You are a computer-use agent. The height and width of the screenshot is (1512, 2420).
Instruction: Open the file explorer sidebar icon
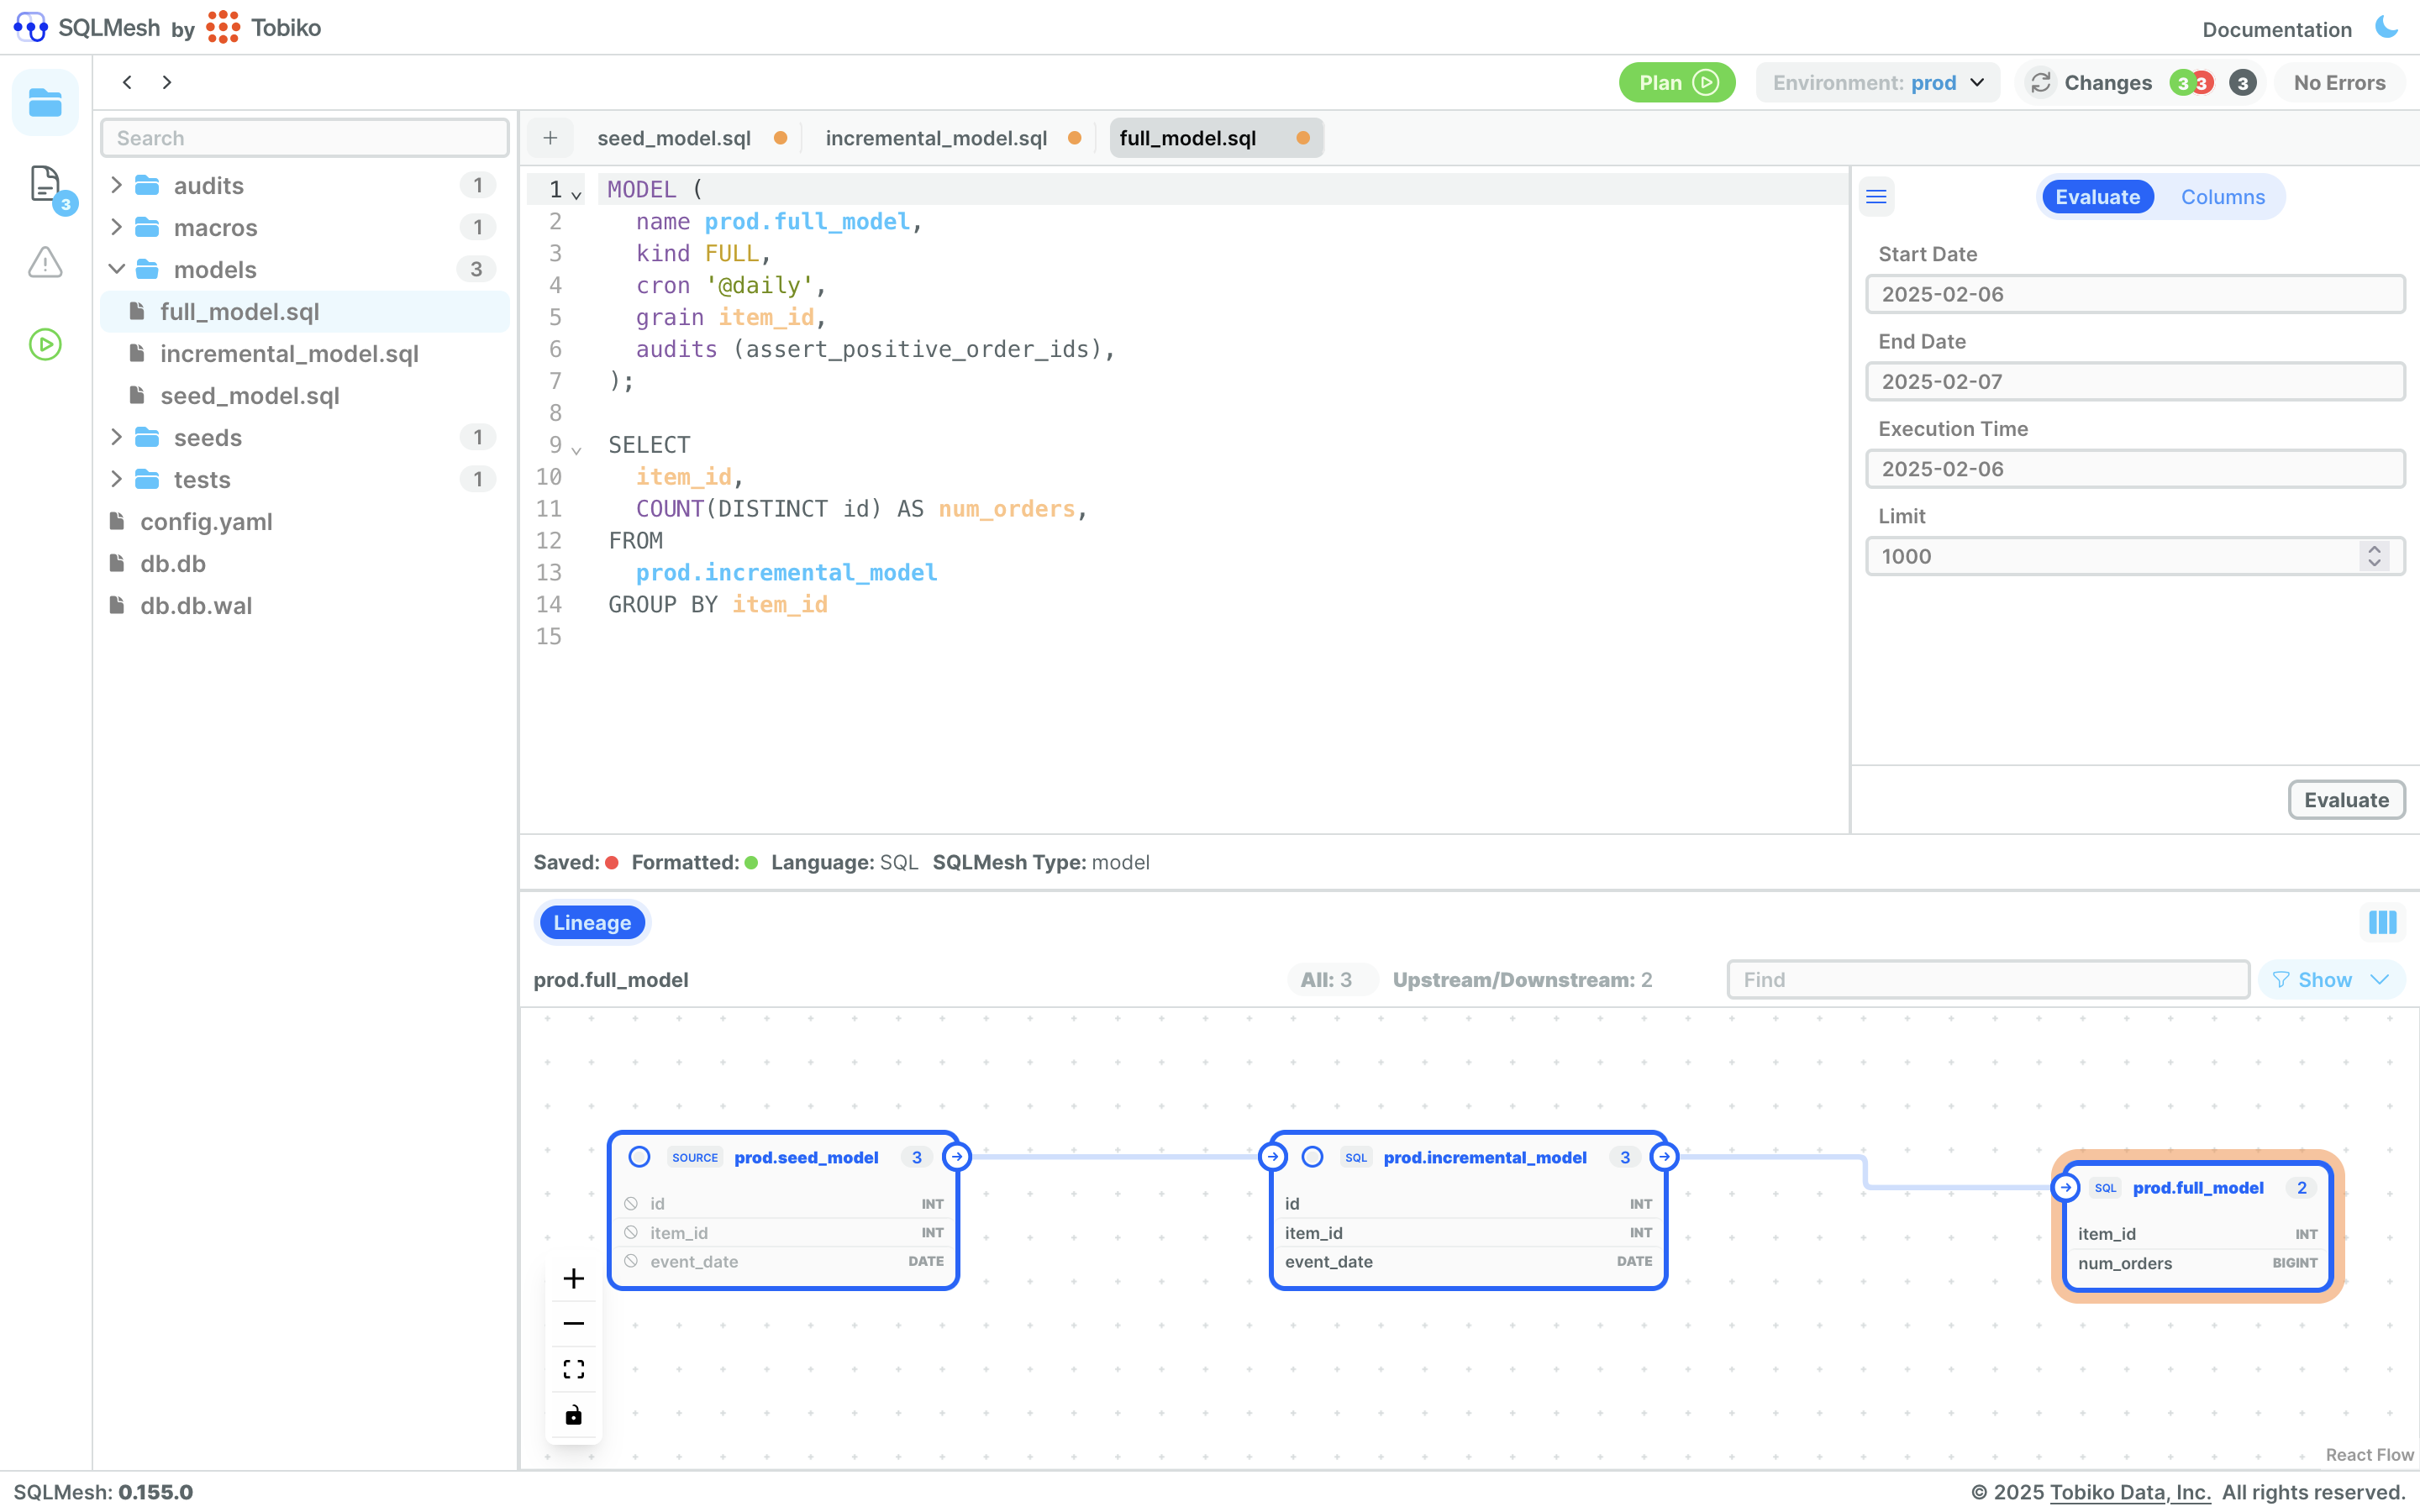coord(45,102)
